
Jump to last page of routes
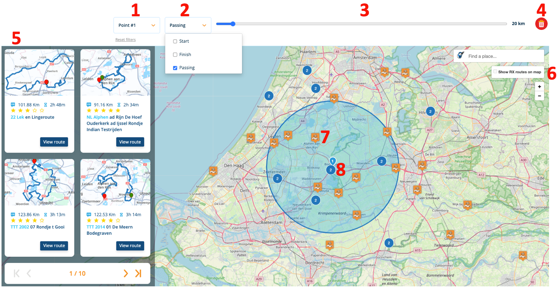coord(138,273)
